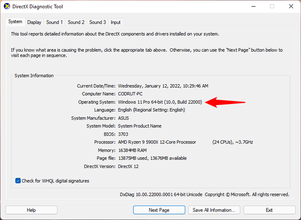
Task: Click the 16384MB RAM memory value
Action: pyautogui.click(x=132, y=150)
